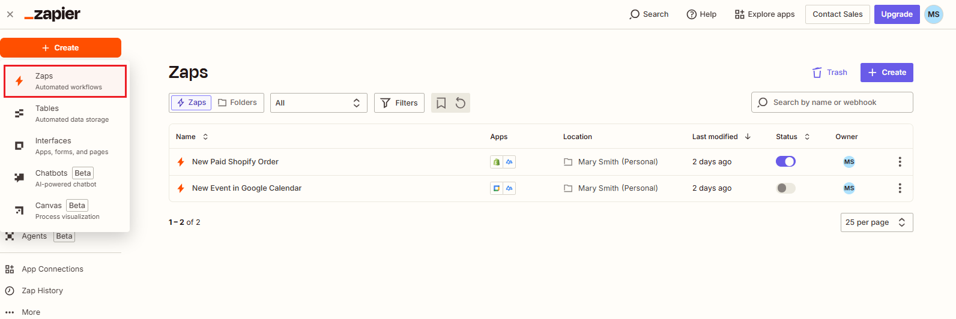Open the Filters button

pos(399,103)
